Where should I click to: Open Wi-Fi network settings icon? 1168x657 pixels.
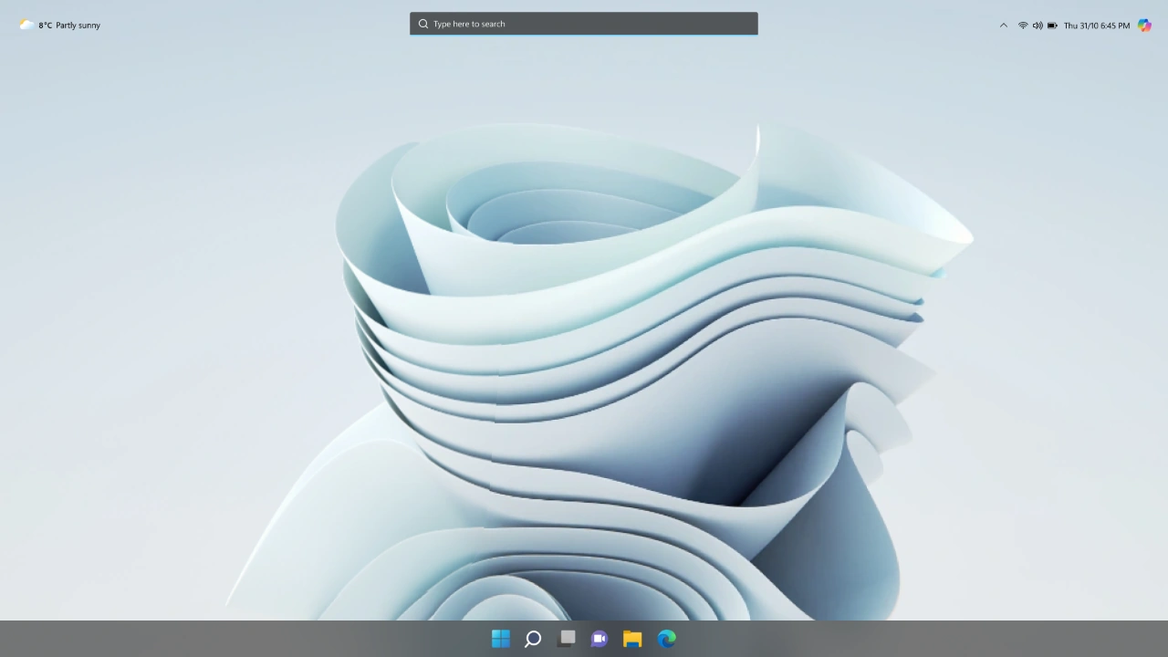[x=1023, y=26]
